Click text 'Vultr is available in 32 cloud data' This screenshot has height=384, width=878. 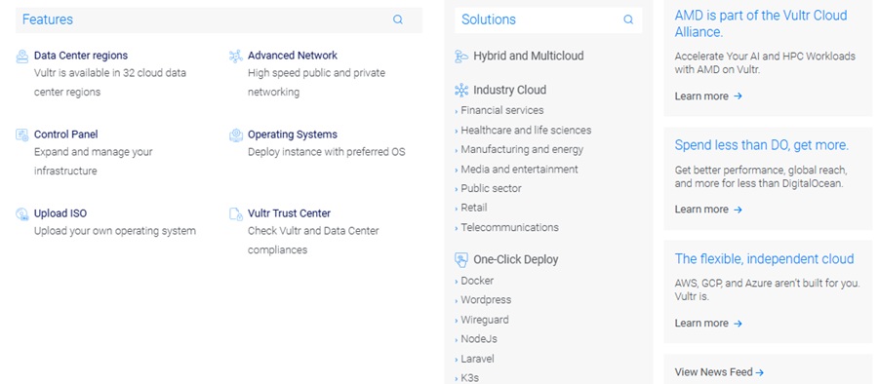click(109, 73)
